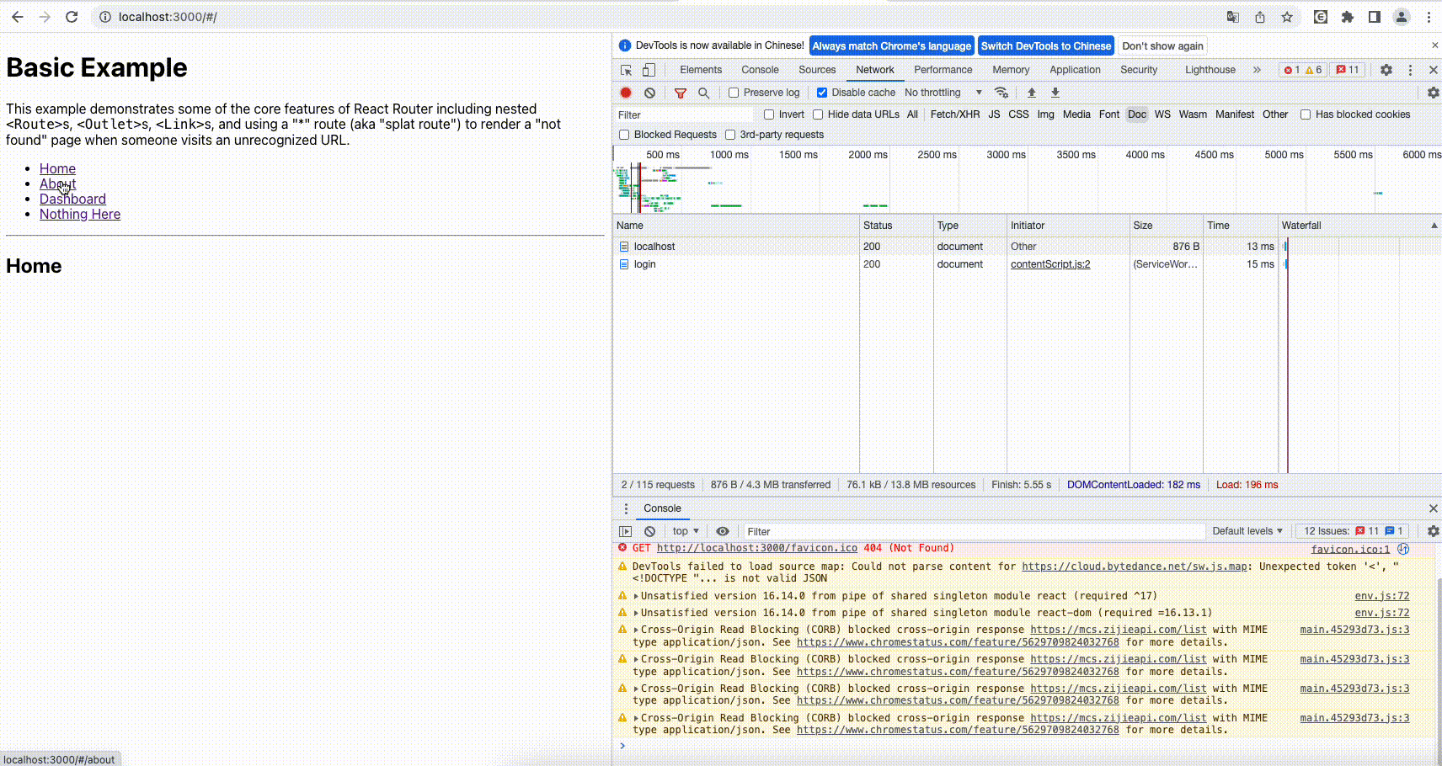Open the network conditions wifi icon
This screenshot has width=1442, height=766.
pos(1001,93)
